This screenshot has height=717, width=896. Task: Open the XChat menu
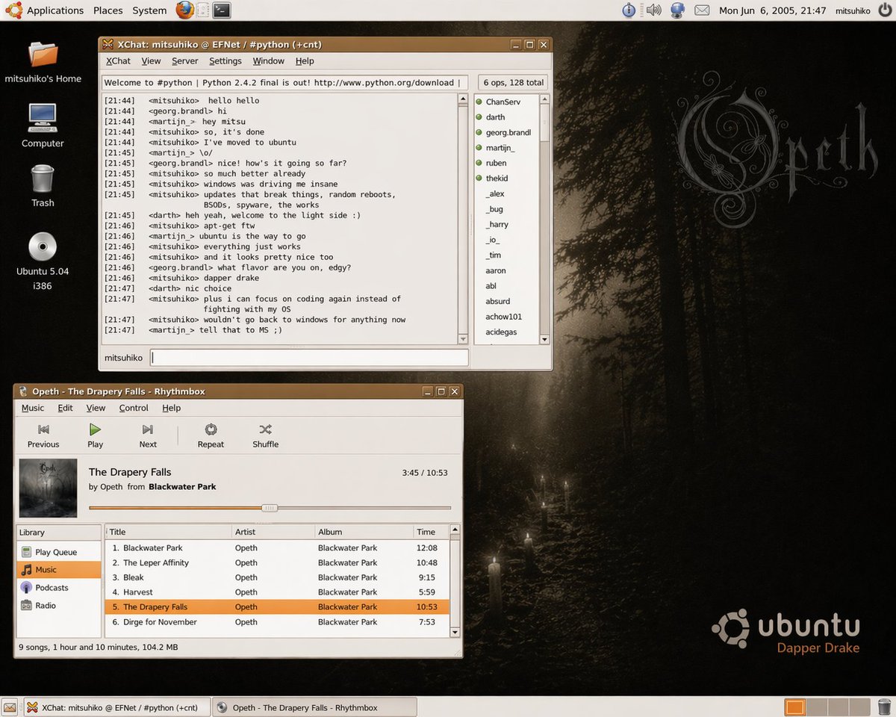tap(118, 61)
